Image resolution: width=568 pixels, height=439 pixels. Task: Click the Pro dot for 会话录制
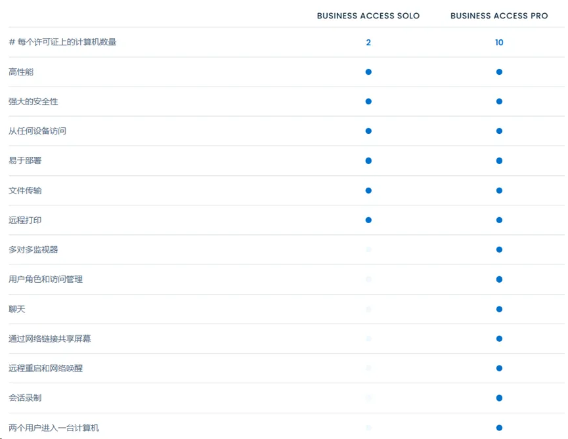tap(499, 398)
